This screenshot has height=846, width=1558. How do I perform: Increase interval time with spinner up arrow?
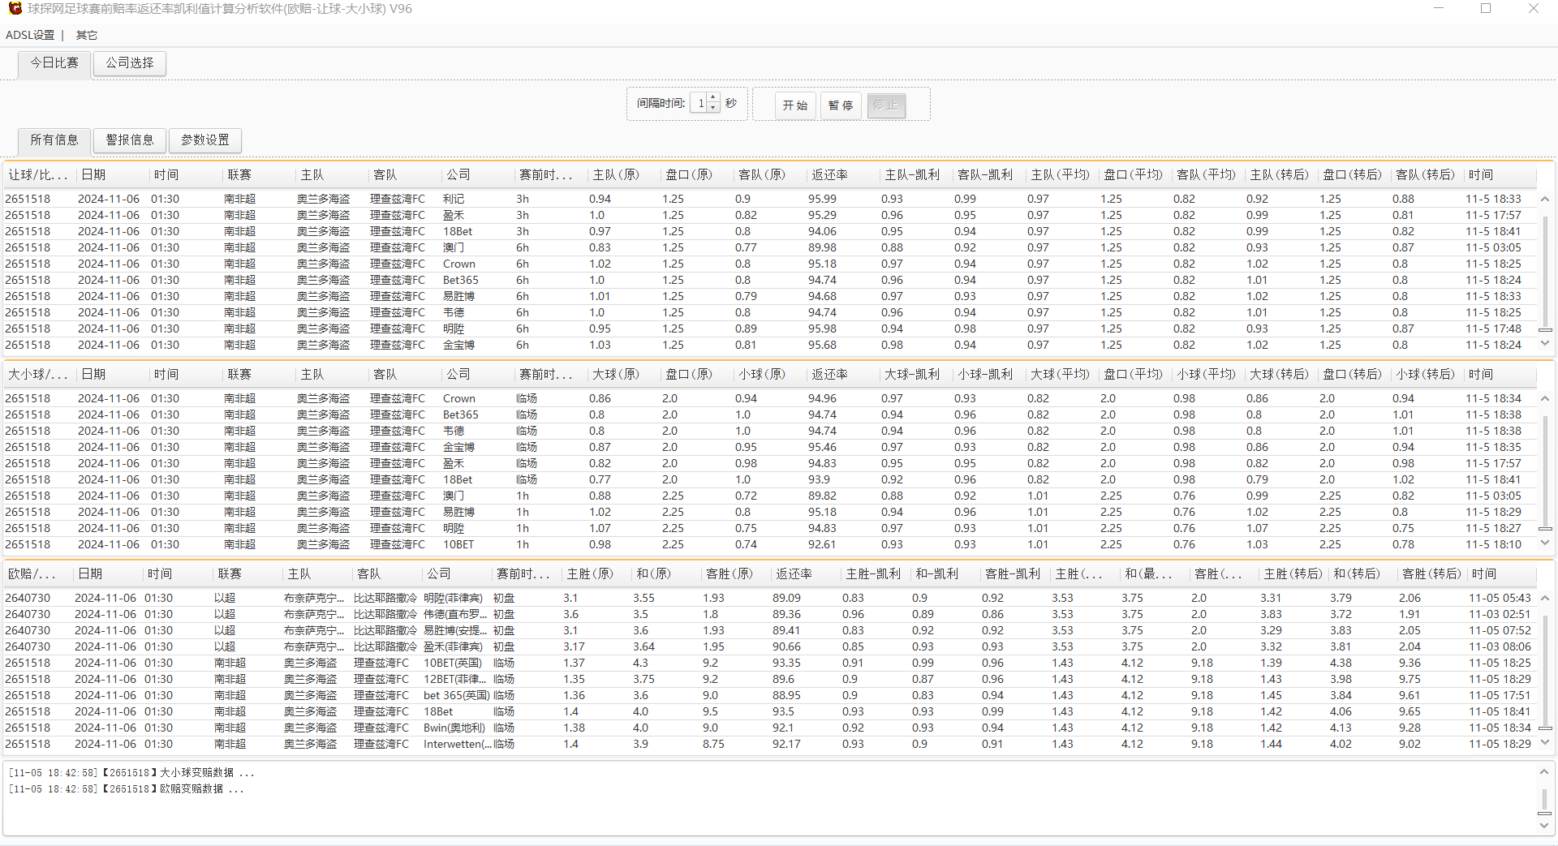click(713, 98)
